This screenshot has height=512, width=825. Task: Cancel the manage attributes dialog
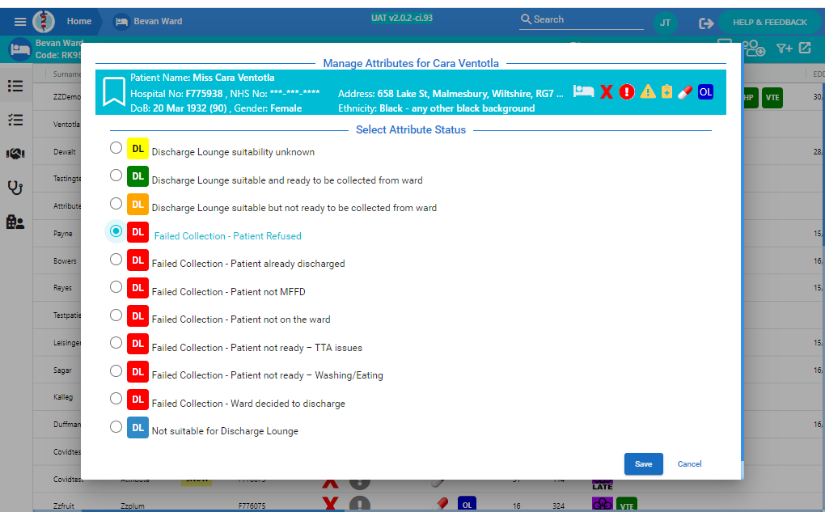[689, 464]
